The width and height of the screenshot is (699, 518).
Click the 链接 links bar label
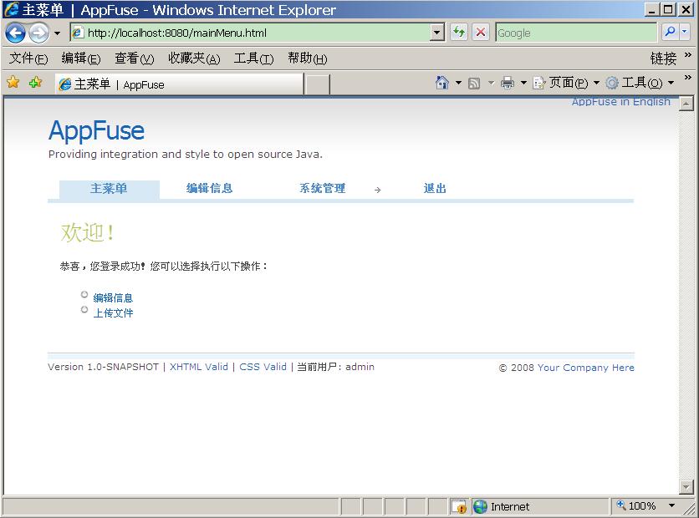663,58
